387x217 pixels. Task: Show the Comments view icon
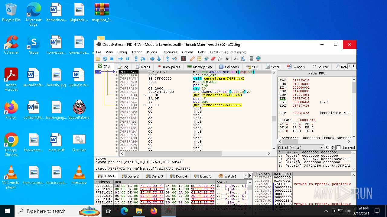click(x=199, y=59)
